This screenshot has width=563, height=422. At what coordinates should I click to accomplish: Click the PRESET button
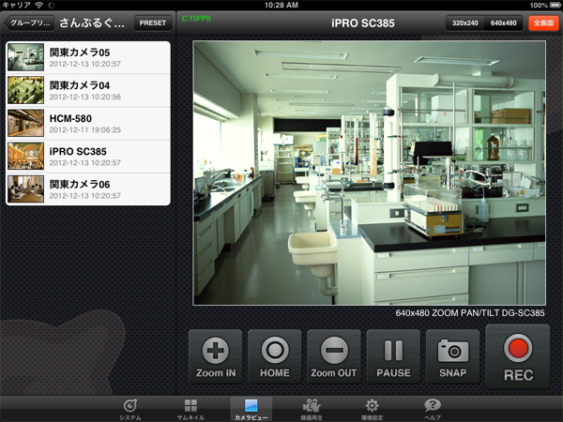coord(152,22)
